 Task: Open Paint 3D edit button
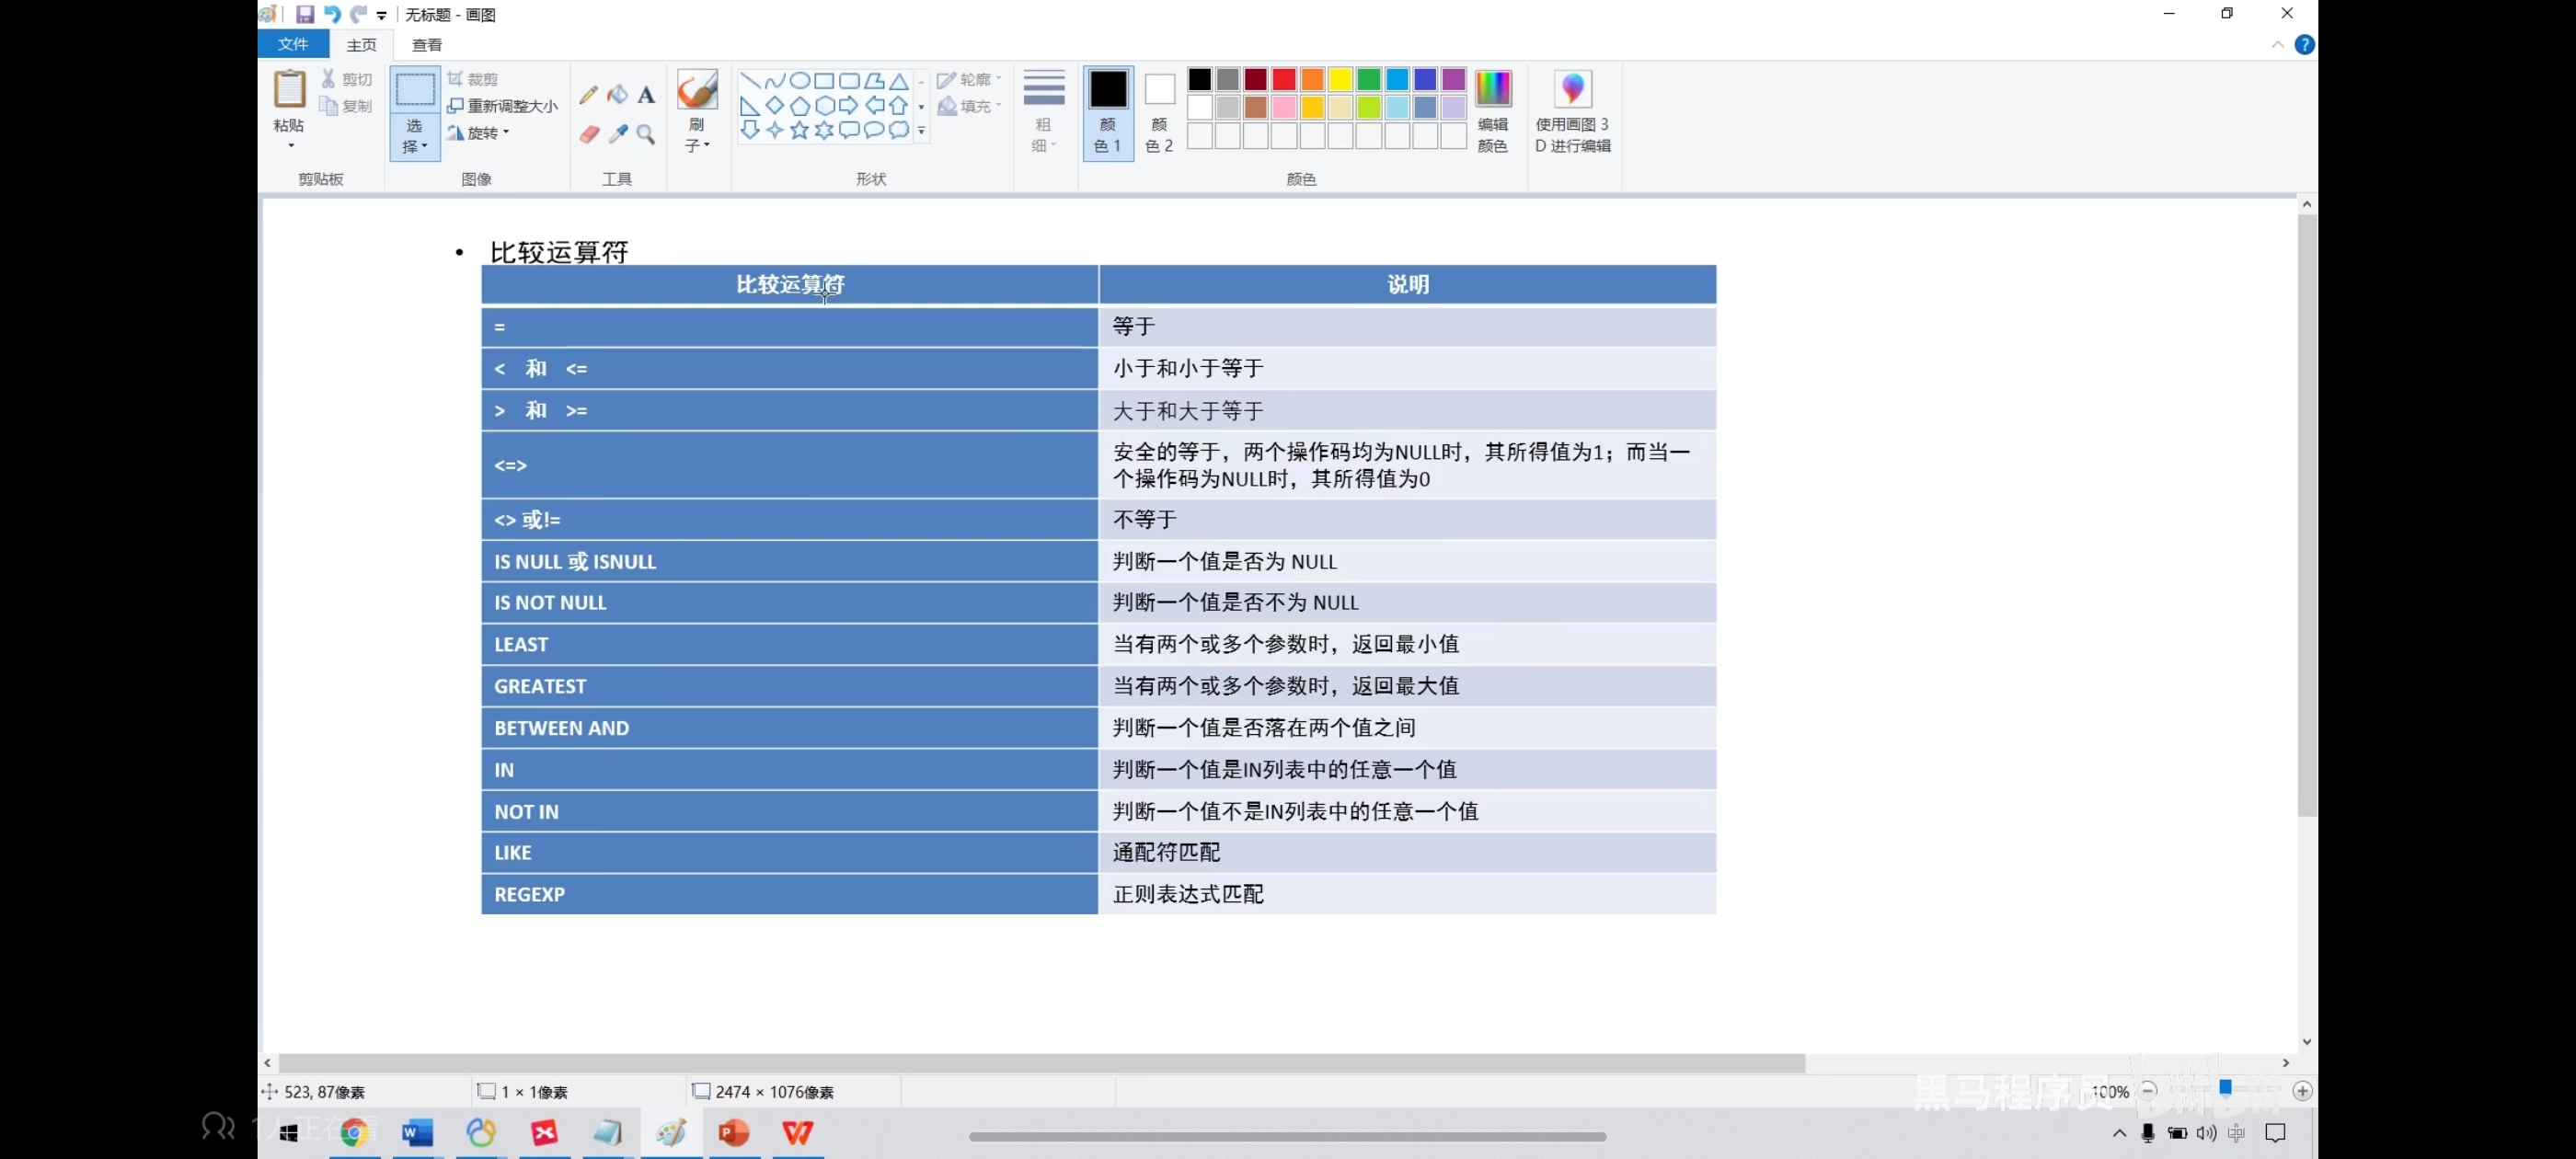point(1572,111)
